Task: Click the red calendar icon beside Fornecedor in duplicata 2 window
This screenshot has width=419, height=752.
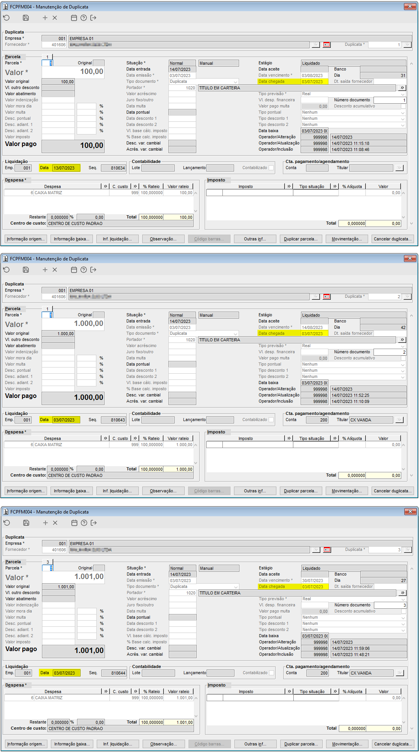Action: [326, 297]
